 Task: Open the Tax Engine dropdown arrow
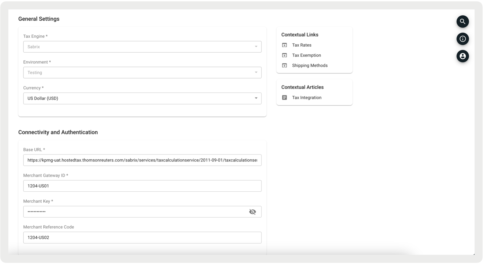[x=256, y=47]
